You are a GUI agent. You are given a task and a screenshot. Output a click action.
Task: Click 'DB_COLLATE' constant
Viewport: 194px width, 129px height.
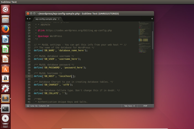tap(51, 93)
